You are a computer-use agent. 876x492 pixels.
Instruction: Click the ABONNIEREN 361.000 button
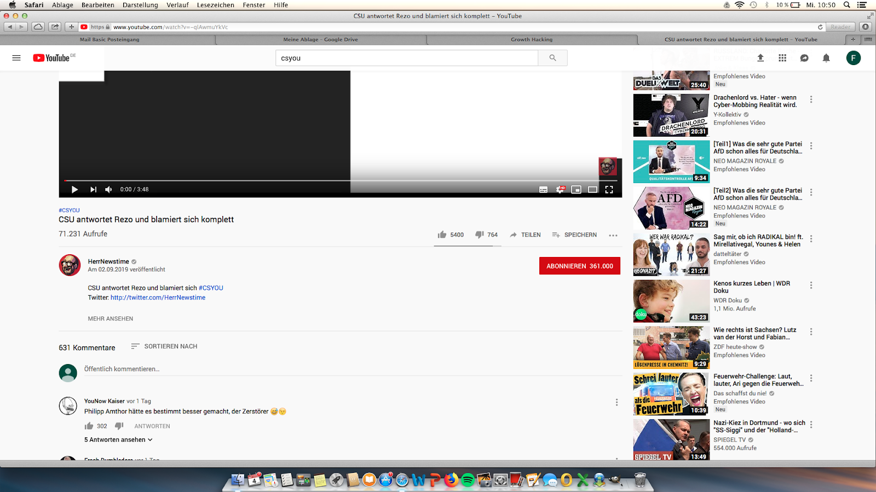(580, 266)
